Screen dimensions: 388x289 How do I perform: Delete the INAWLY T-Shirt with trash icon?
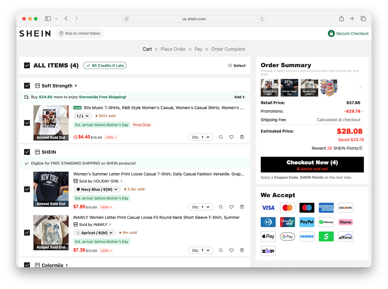(x=242, y=251)
